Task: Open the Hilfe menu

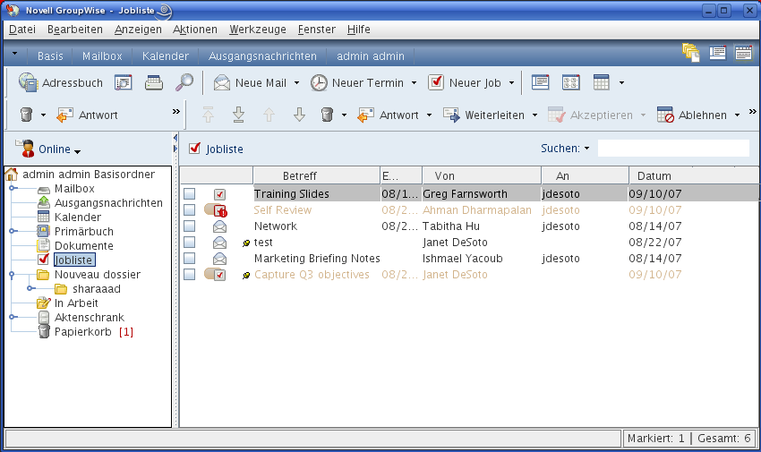Action: tap(359, 30)
